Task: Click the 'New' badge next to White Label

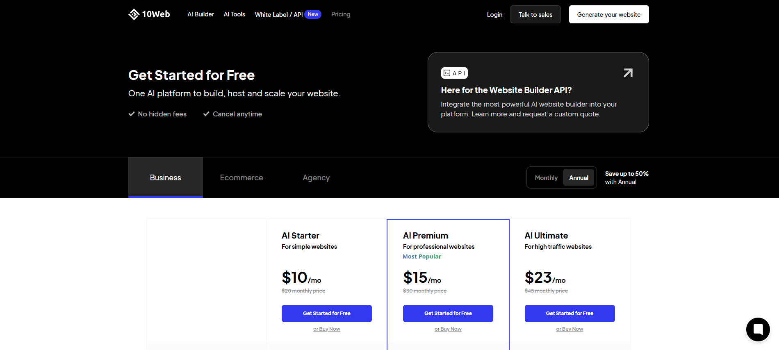Action: pos(312,14)
